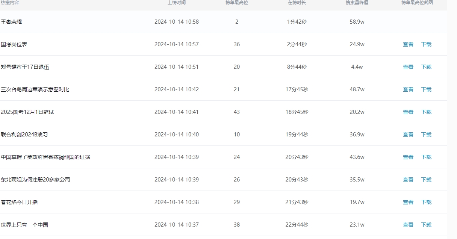Select 下载 for 三次台岛周边军演示意图对比

426,89
